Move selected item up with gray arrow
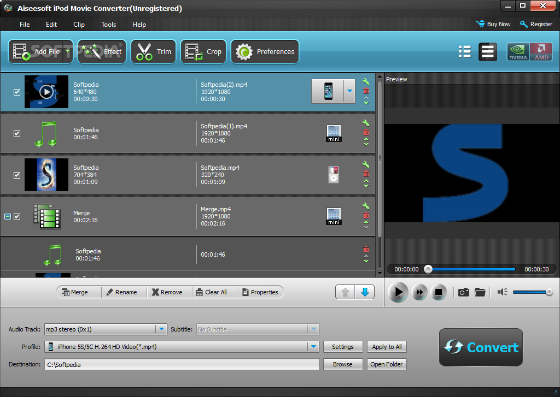The height and width of the screenshot is (397, 560). pos(345,292)
